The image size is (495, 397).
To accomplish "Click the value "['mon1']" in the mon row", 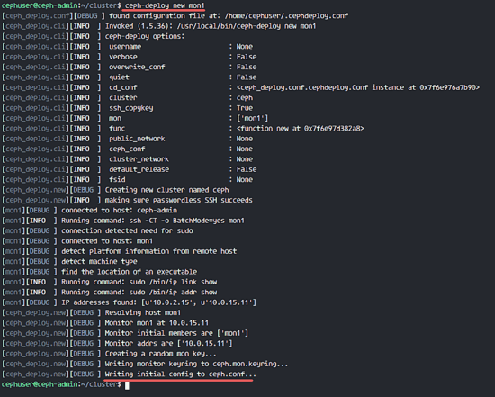I will click(x=252, y=118).
